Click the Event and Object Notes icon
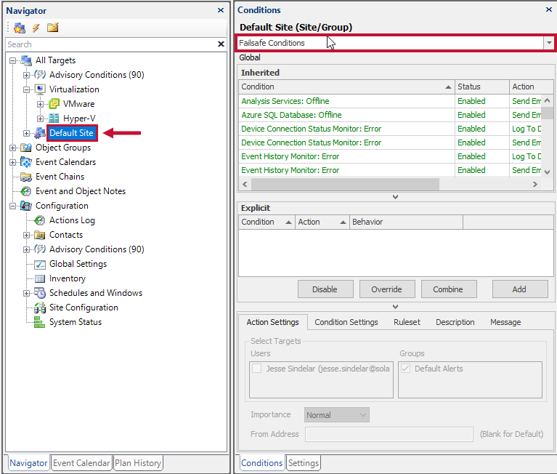This screenshot has height=474, width=557. click(26, 191)
